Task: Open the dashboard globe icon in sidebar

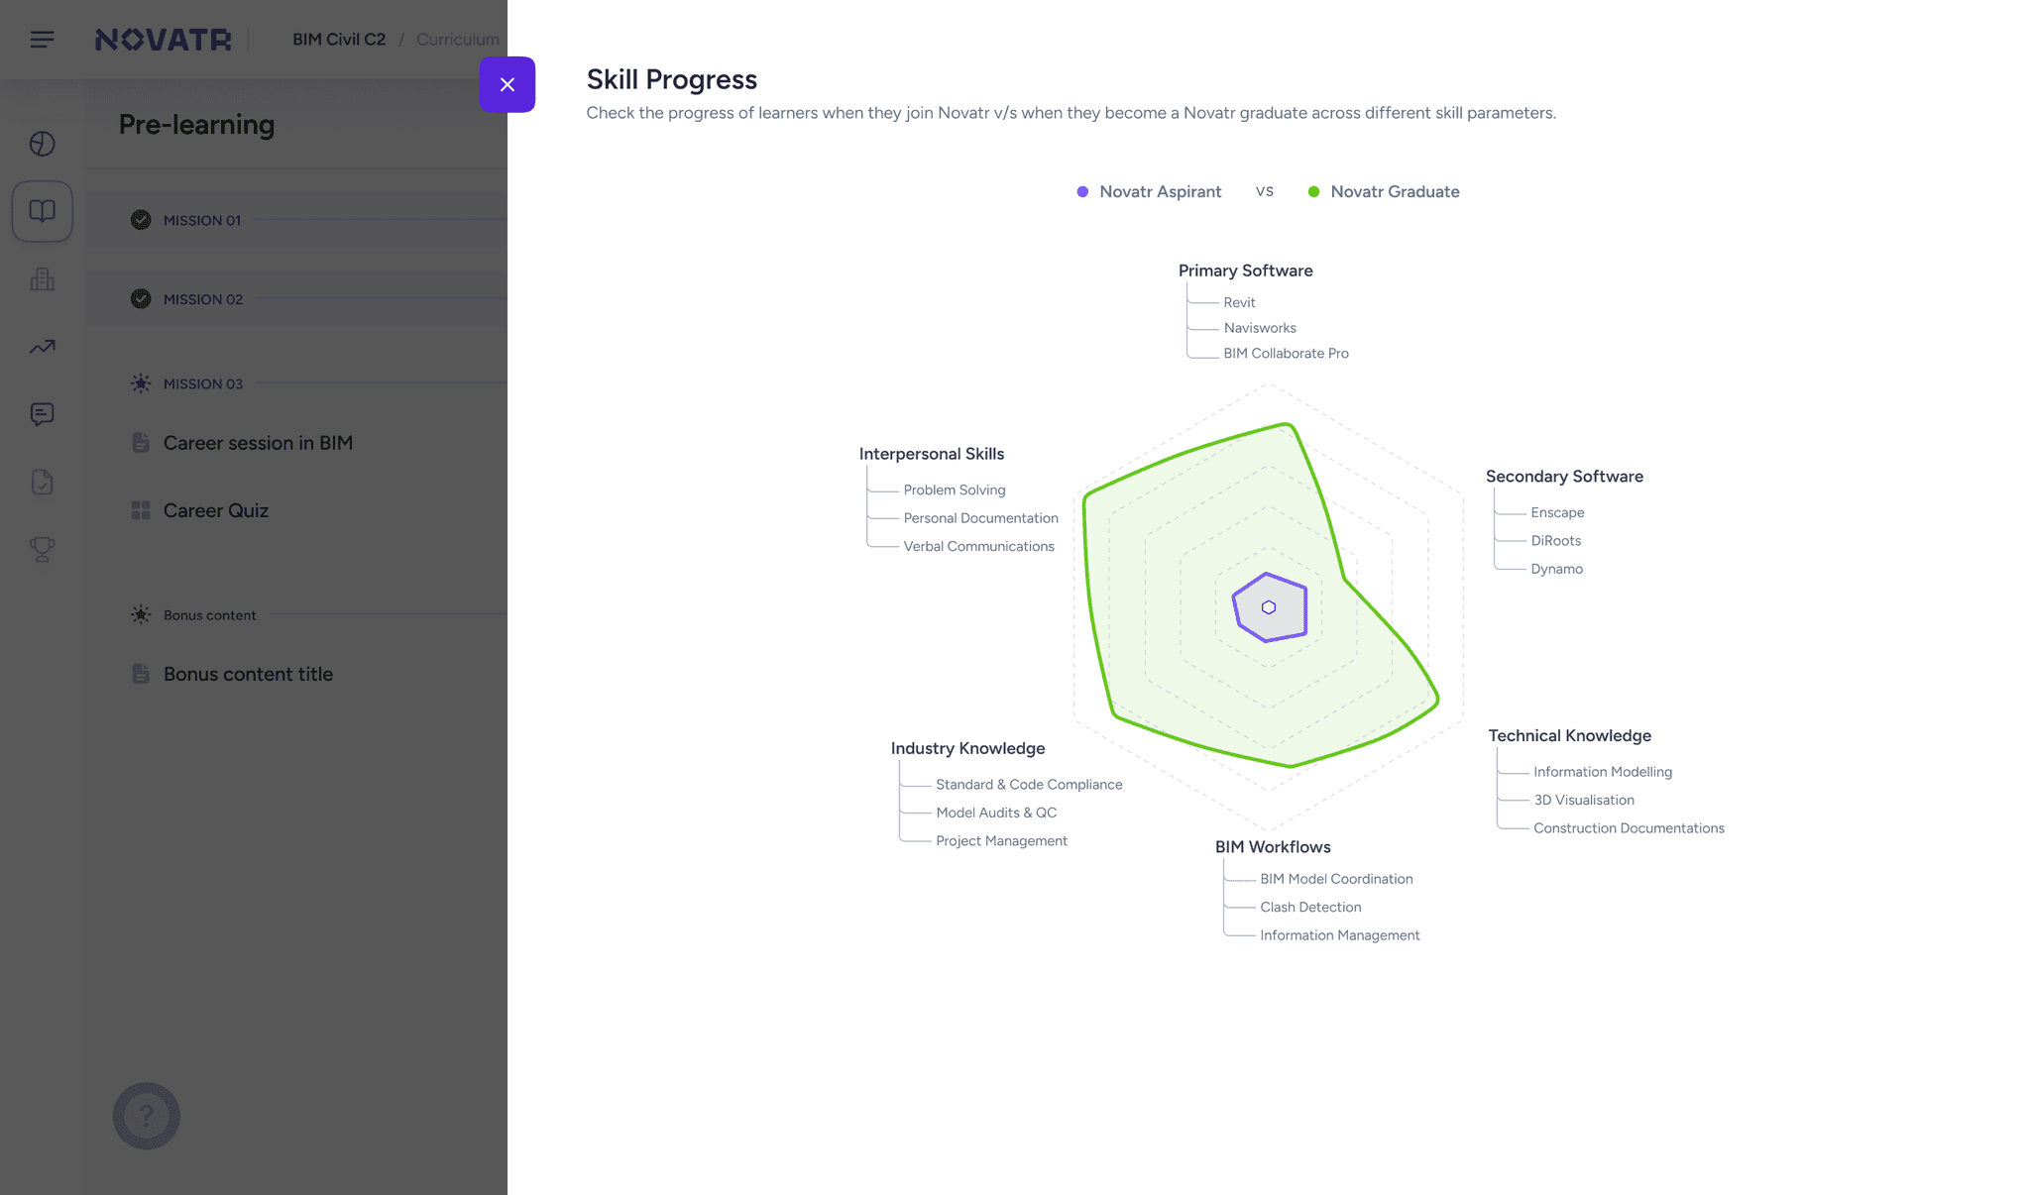Action: [42, 144]
